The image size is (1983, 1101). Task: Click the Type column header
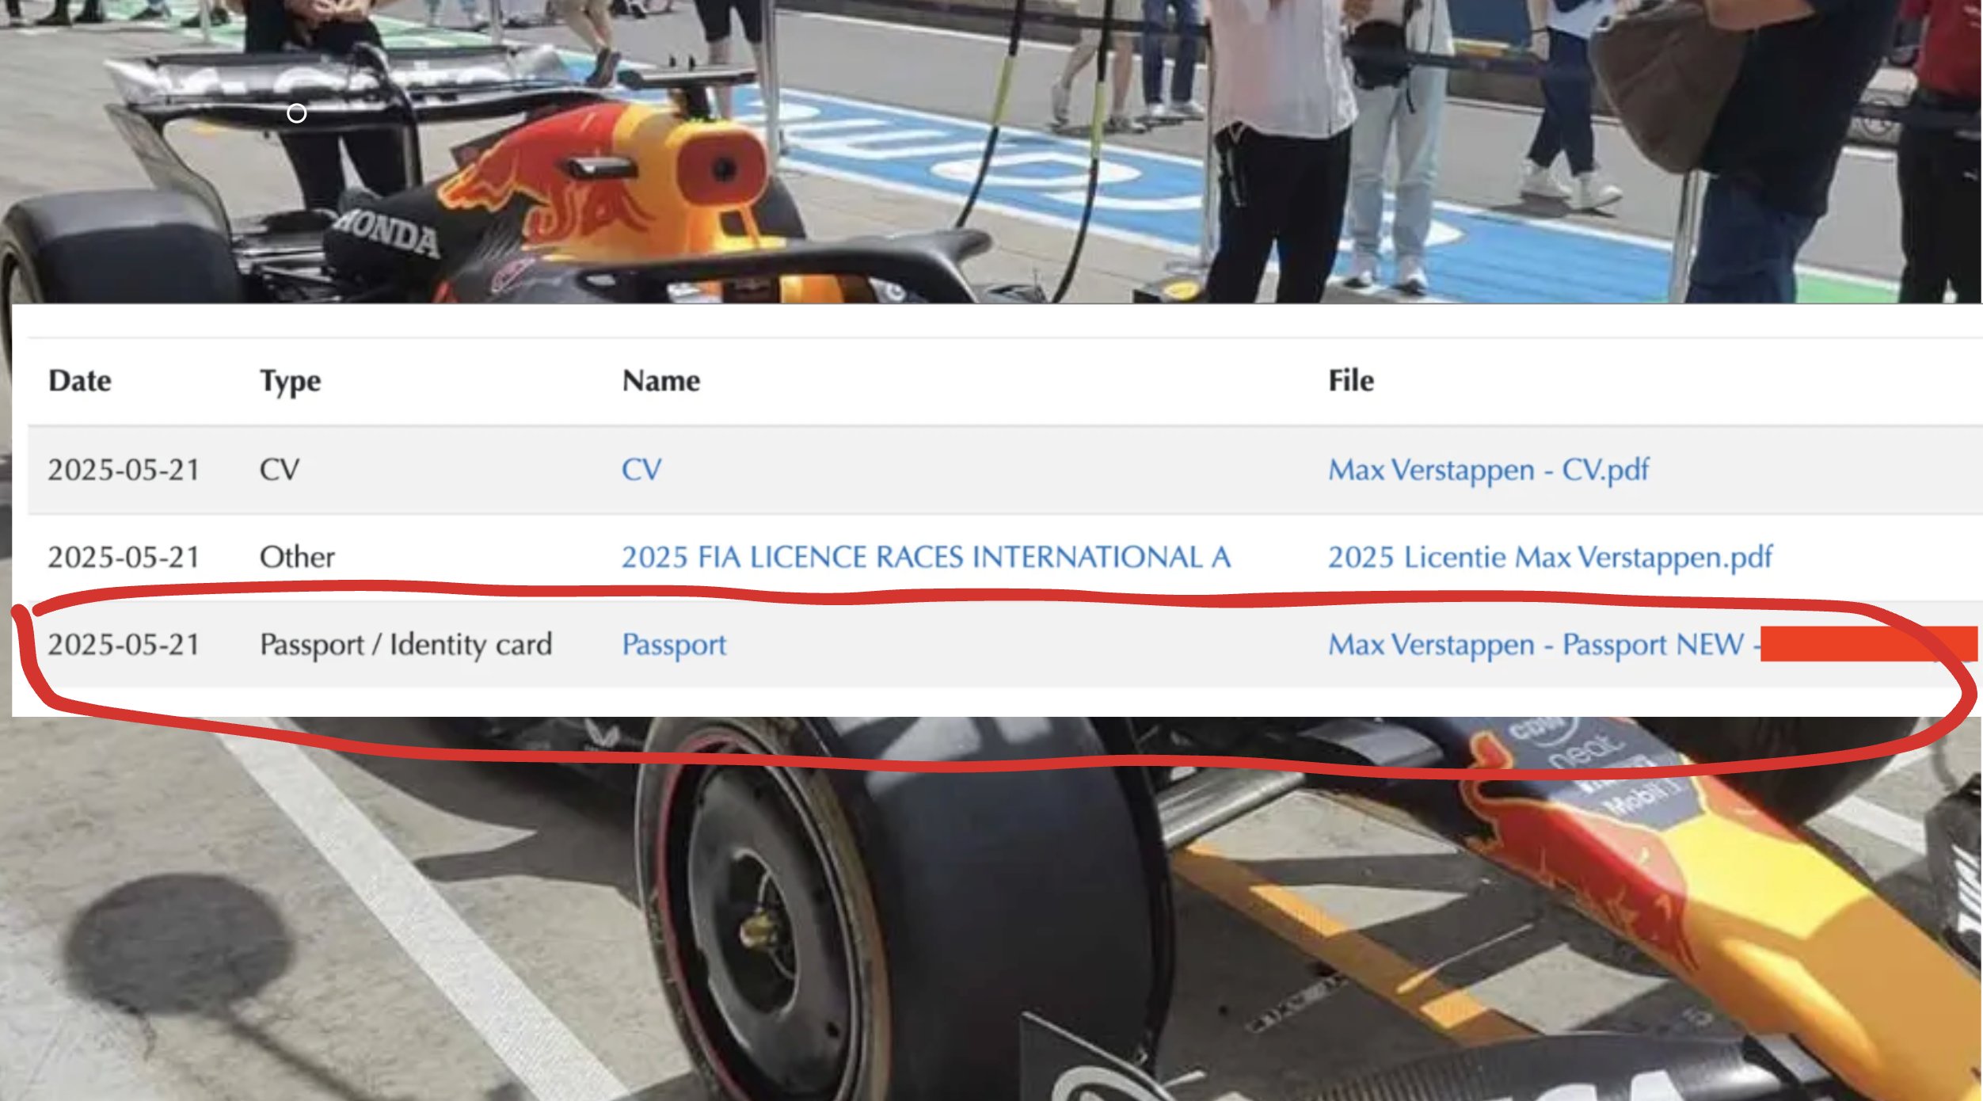pyautogui.click(x=290, y=381)
